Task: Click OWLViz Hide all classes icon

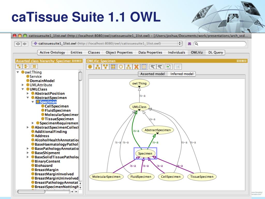Action: (144, 67)
